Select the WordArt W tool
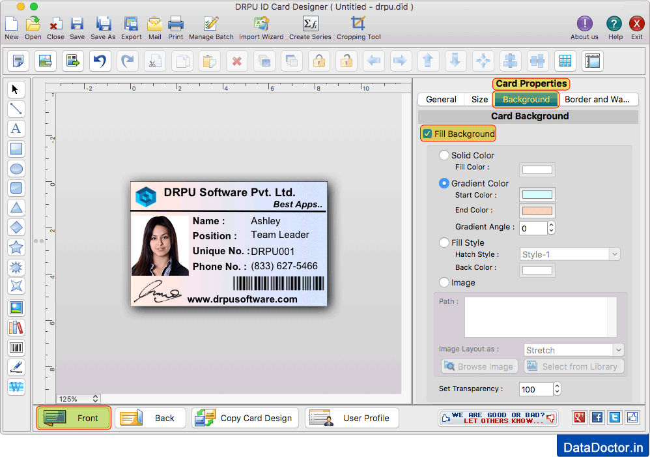The image size is (650, 457). click(16, 387)
